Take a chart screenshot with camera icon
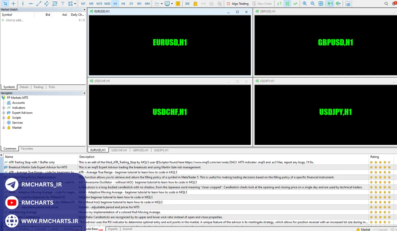 (x=348, y=4)
